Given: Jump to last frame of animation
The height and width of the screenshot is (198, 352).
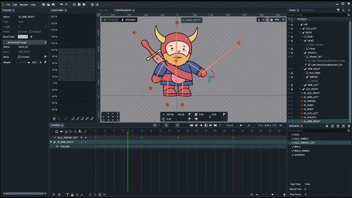Looking at the screenshot, I should tap(215, 125).
